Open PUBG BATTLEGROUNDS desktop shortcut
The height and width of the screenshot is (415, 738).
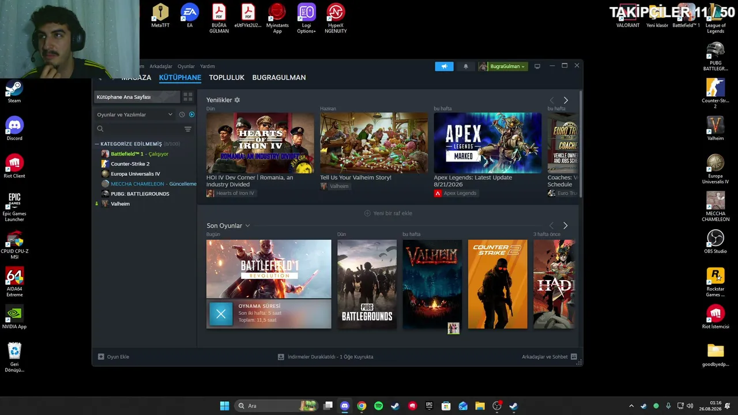click(x=716, y=56)
